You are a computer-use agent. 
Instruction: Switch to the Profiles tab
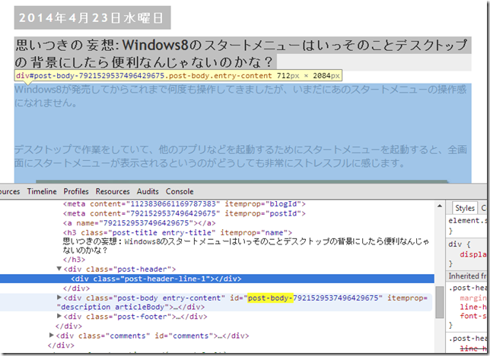(76, 191)
